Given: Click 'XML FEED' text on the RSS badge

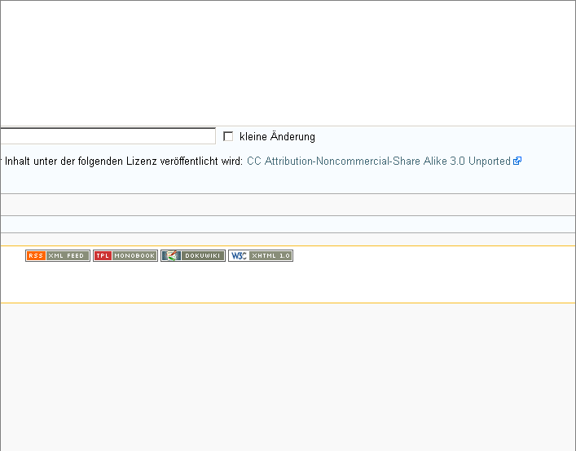Looking at the screenshot, I should (67, 256).
